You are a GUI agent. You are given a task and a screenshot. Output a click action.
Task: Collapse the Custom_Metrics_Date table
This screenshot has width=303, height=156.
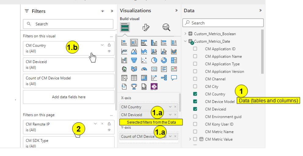[x=185, y=41]
